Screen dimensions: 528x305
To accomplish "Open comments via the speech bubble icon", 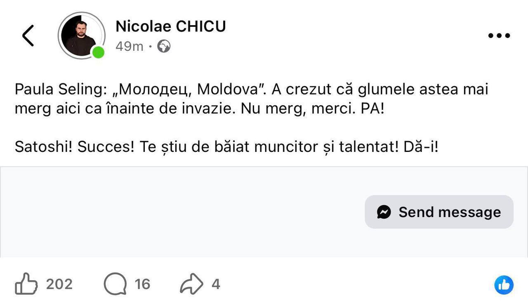I will [115, 284].
